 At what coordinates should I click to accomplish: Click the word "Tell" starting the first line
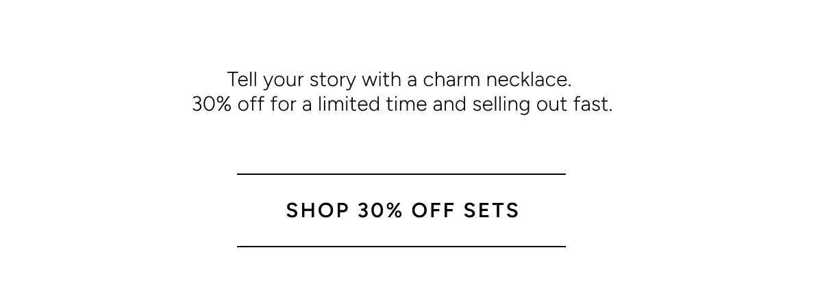242,80
